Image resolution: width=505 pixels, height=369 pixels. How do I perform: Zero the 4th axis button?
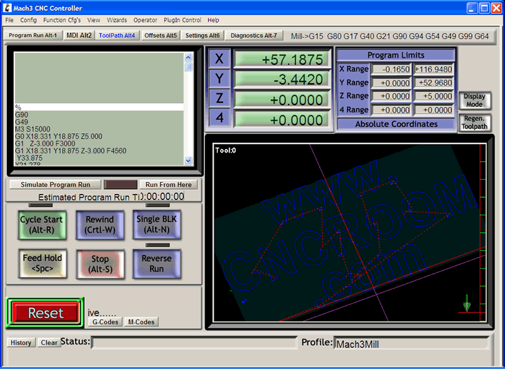pyautogui.click(x=219, y=118)
